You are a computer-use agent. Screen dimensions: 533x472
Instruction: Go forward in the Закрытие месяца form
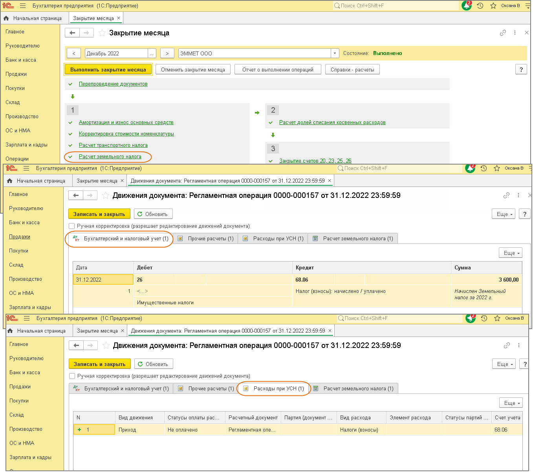(x=87, y=33)
